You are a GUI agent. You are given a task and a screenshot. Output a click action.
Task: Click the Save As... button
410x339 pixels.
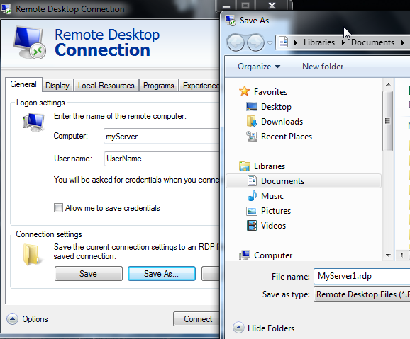(161, 273)
